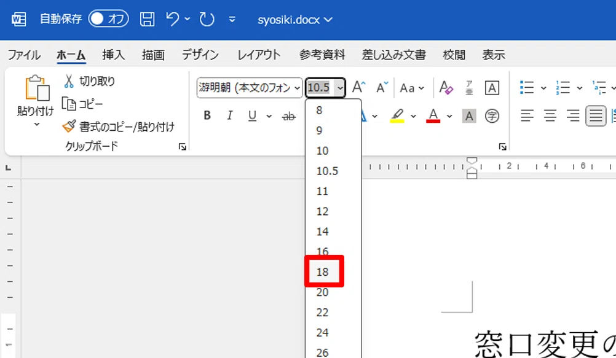The height and width of the screenshot is (358, 616).
Task: Switch to the 描画 tab
Action: (153, 55)
